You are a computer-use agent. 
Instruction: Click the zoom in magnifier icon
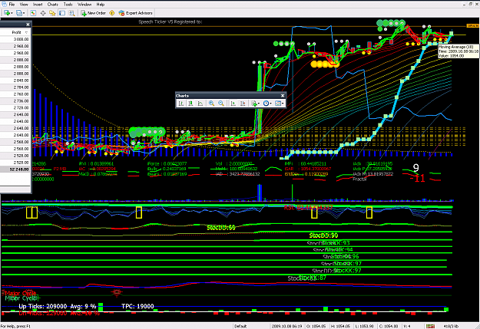[x=211, y=104]
